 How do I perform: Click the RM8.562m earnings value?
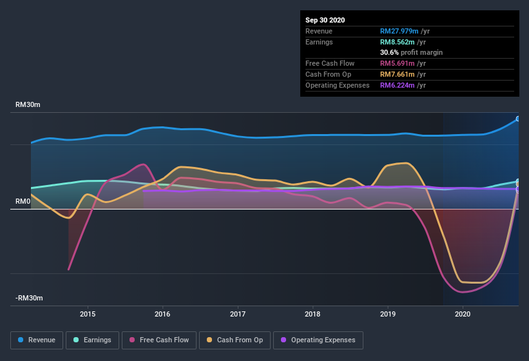point(397,42)
